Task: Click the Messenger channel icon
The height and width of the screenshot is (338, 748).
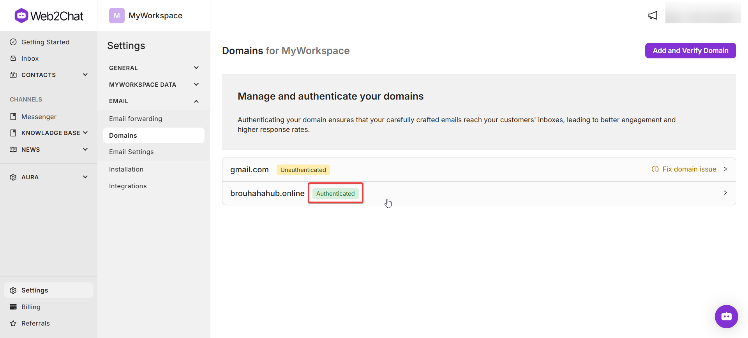Action: click(x=13, y=117)
